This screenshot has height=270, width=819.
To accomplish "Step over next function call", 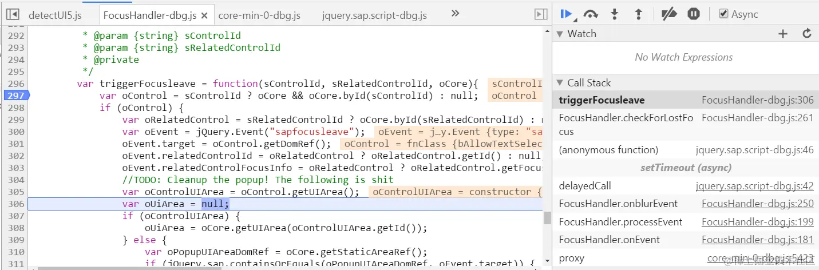I will pyautogui.click(x=591, y=14).
